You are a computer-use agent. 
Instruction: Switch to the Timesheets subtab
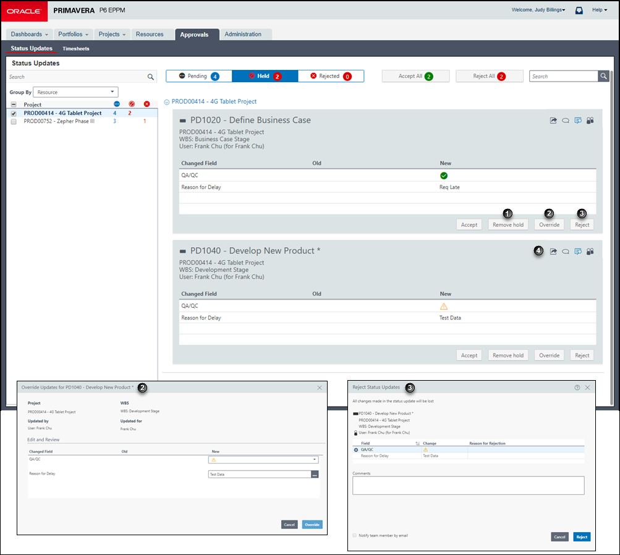pos(76,49)
